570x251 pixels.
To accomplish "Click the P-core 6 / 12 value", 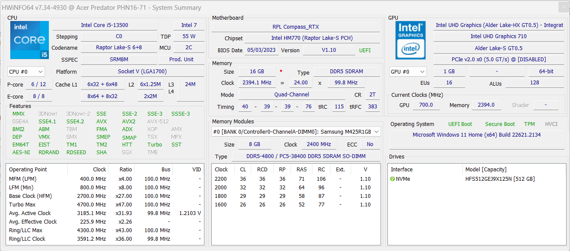I will 39,85.
